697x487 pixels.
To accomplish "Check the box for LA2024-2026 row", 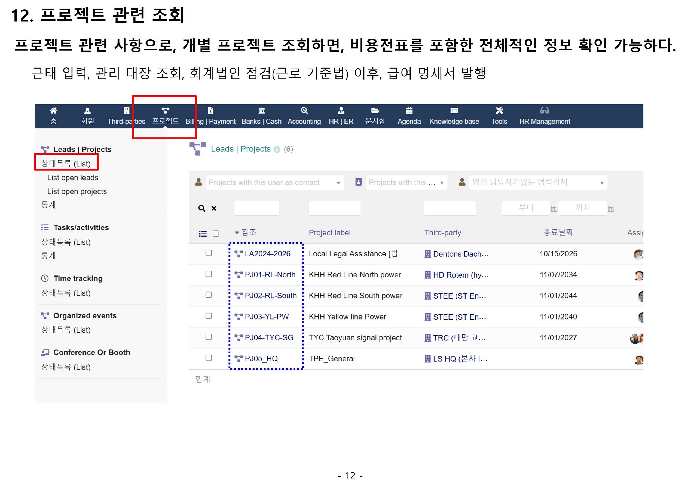I will pyautogui.click(x=209, y=253).
